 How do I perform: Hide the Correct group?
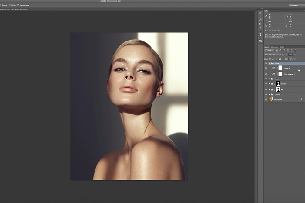266,94
